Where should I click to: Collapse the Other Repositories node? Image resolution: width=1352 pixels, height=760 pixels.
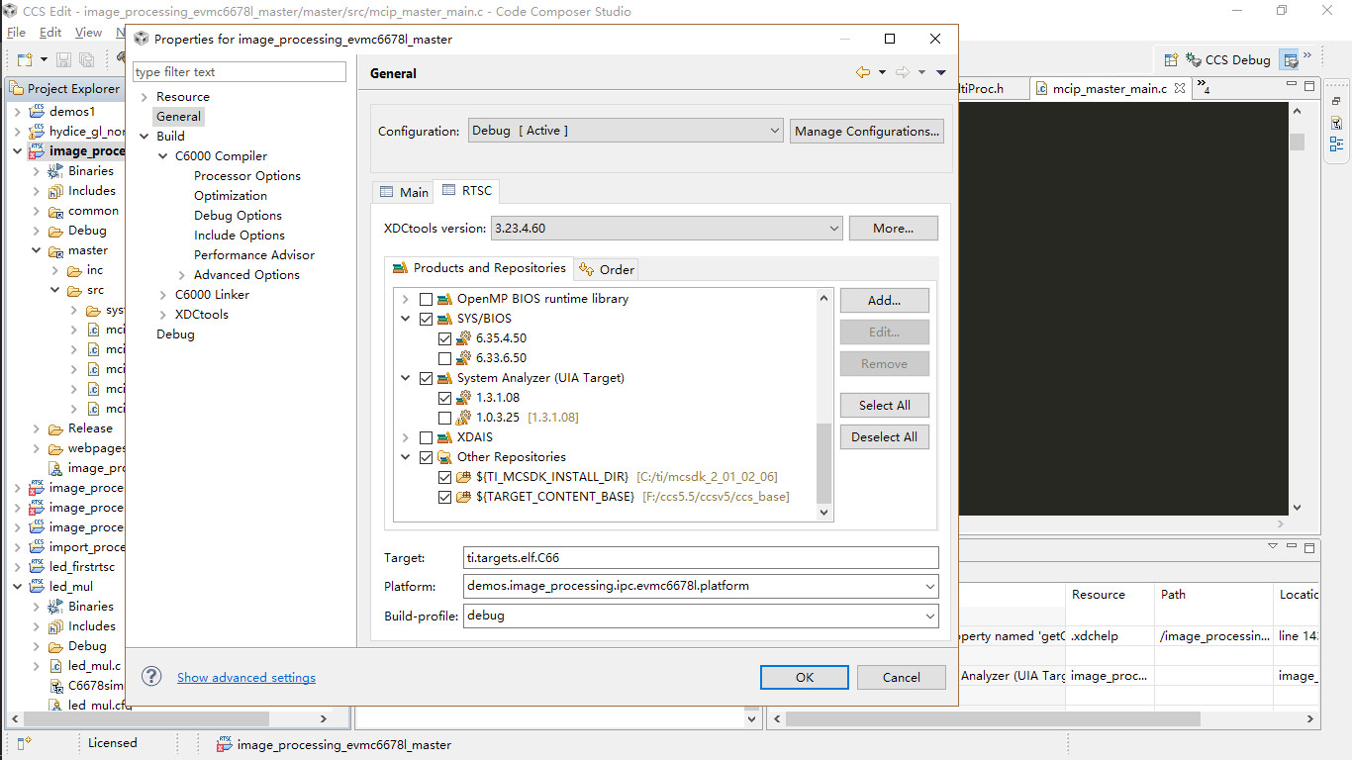pos(405,457)
